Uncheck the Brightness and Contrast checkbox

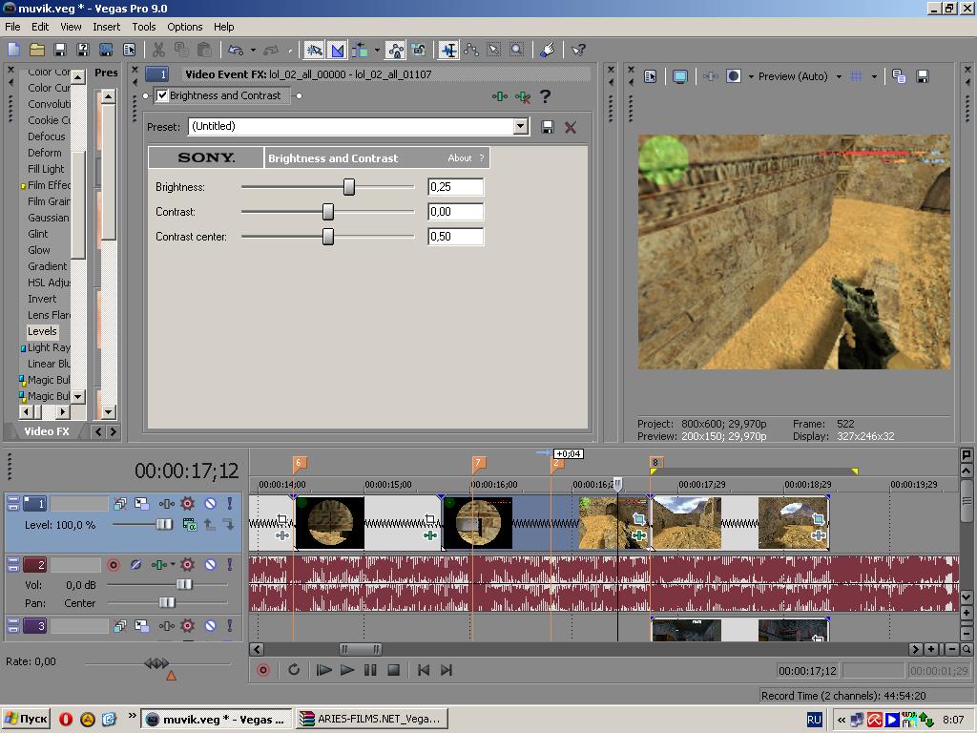coord(162,95)
